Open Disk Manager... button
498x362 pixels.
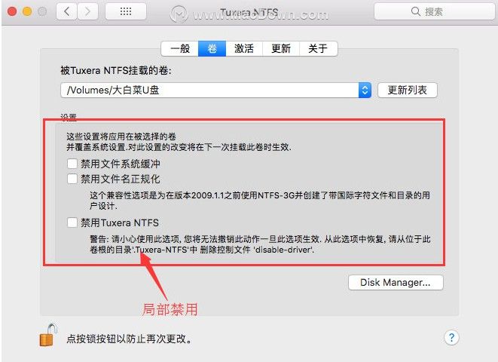pyautogui.click(x=396, y=282)
